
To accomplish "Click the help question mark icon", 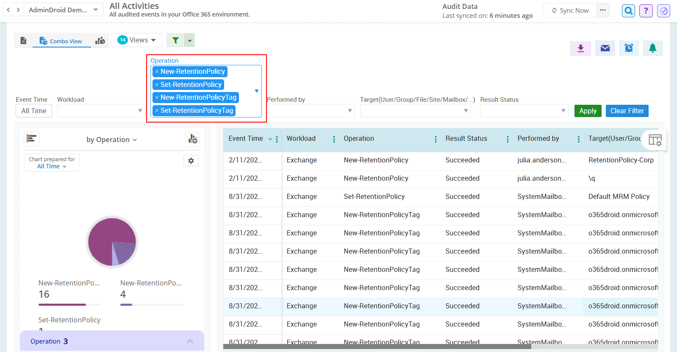I will pyautogui.click(x=646, y=11).
